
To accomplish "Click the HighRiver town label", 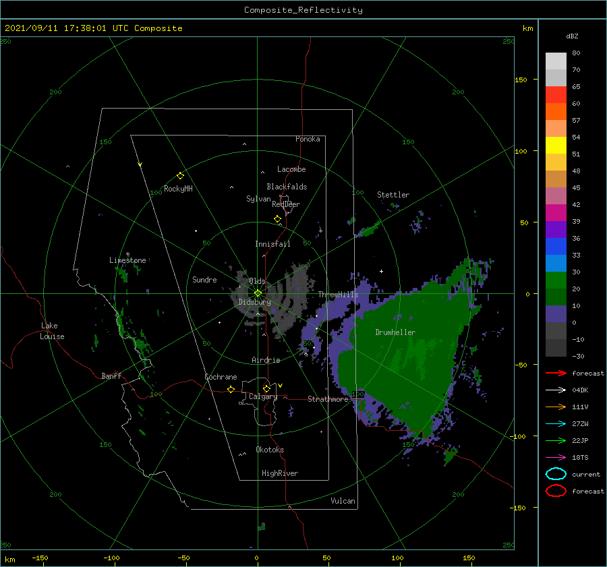I will pyautogui.click(x=280, y=473).
